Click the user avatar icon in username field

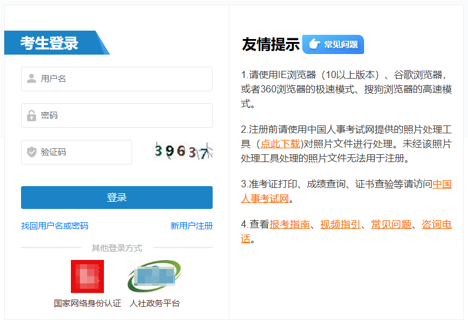32,79
